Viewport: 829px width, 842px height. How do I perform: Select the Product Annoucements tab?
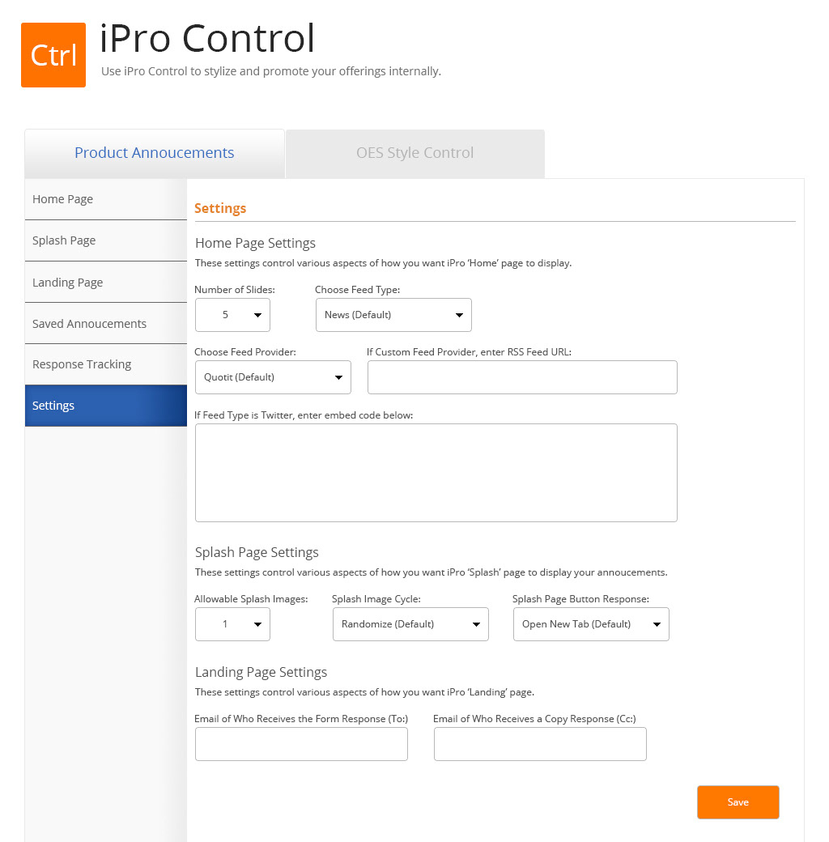point(154,153)
